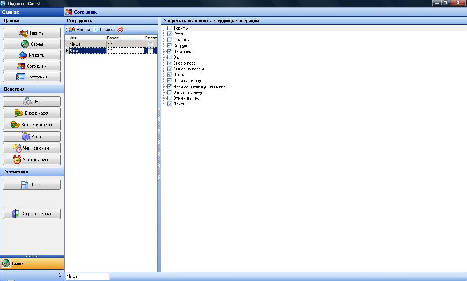Open the Итоги piggy bank button
The image size is (467, 281).
click(32, 136)
